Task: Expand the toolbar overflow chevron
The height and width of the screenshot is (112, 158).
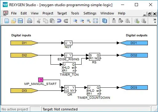Action: 155,21
